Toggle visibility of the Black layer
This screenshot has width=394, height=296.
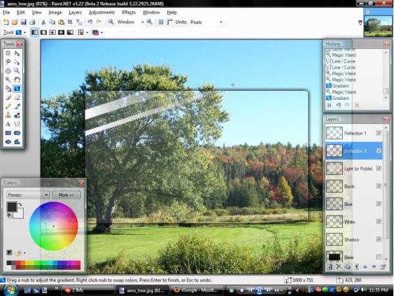[x=379, y=186]
